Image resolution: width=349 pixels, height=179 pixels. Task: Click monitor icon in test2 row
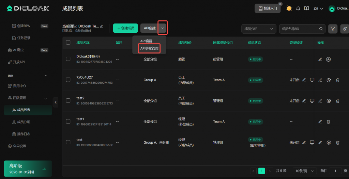point(312,101)
